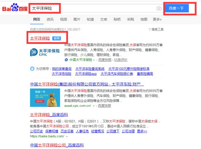Open the 55条评价 link
201x149 pixels.
coord(121,60)
